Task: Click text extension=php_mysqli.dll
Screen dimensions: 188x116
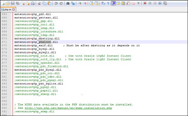Action: coord(35,53)
